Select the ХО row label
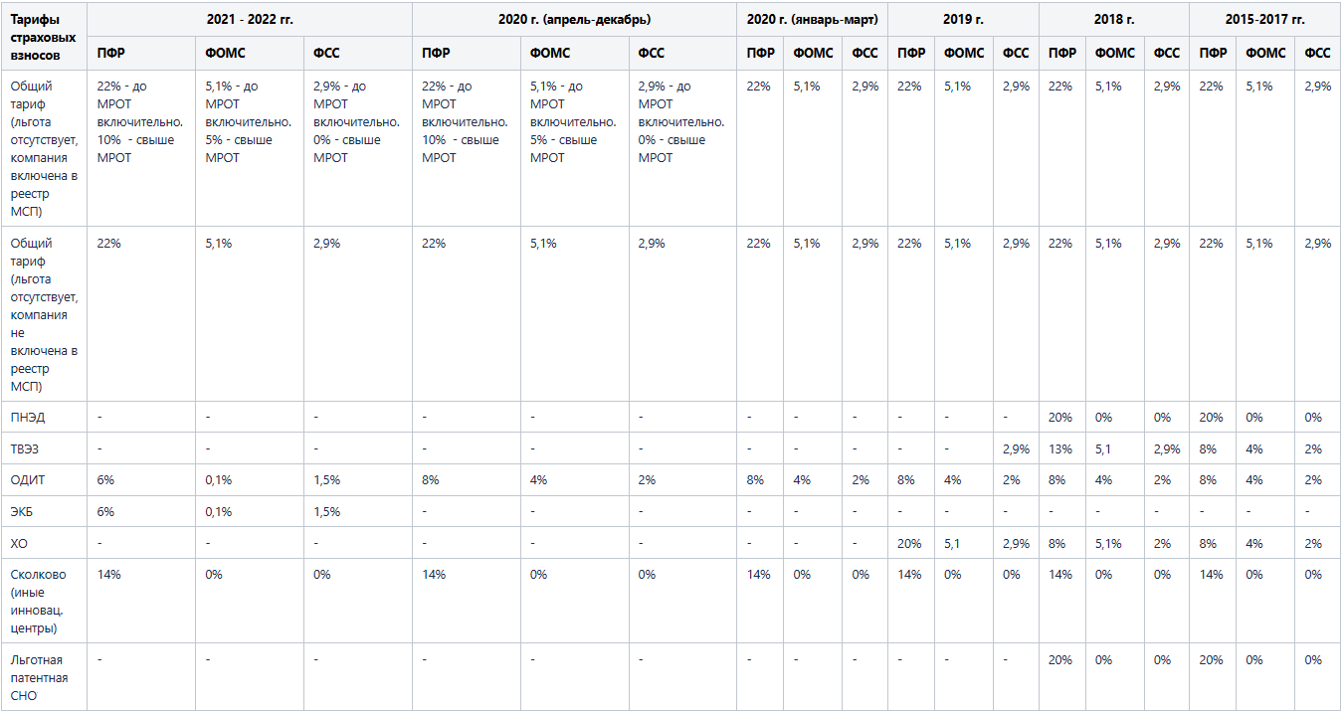The width and height of the screenshot is (1342, 713). click(x=19, y=544)
